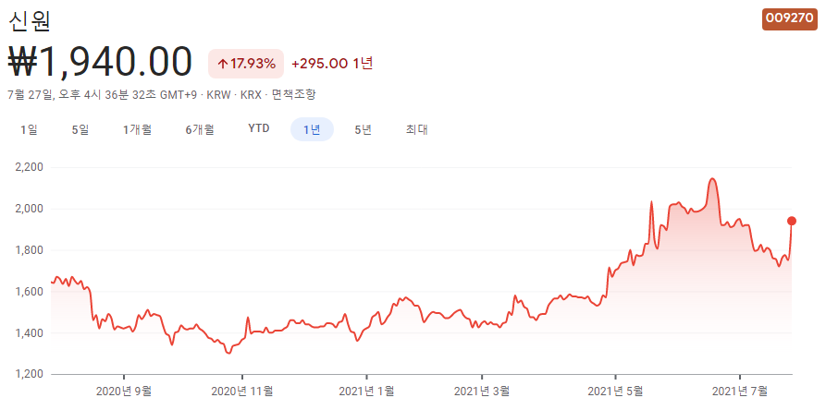The image size is (826, 410).
Task: Click the 2,200 y-axis label
Action: pyautogui.click(x=29, y=168)
